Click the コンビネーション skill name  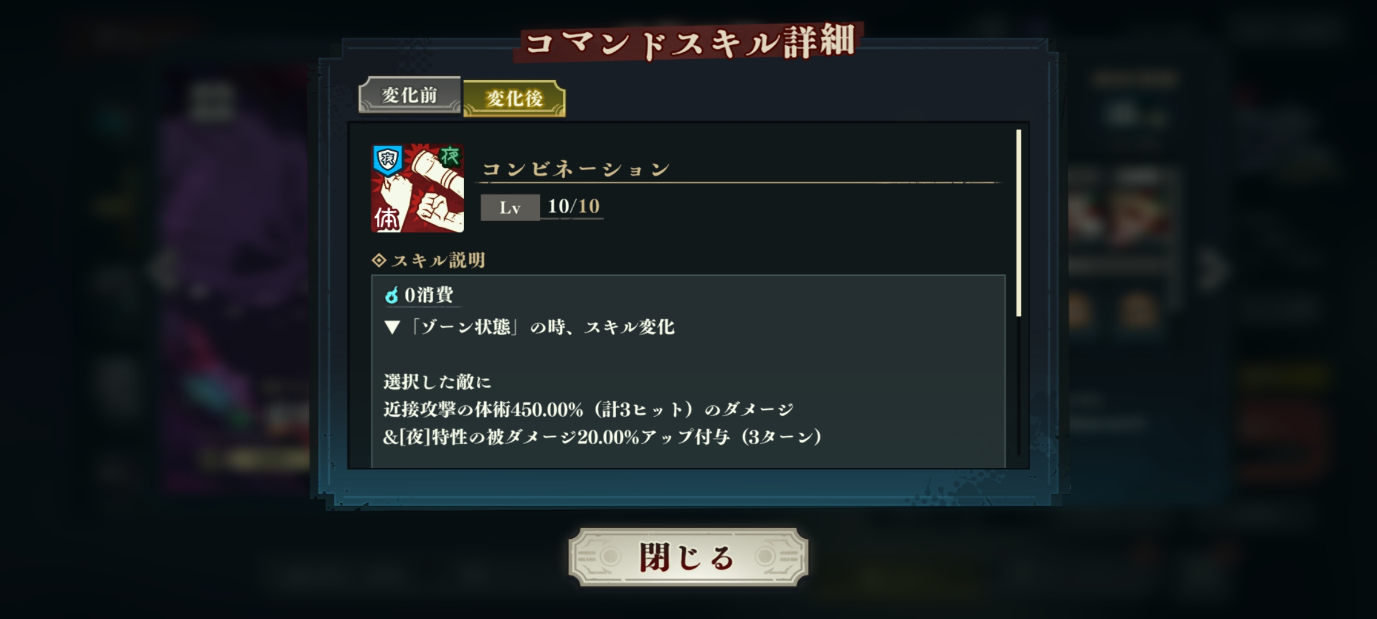tap(576, 169)
